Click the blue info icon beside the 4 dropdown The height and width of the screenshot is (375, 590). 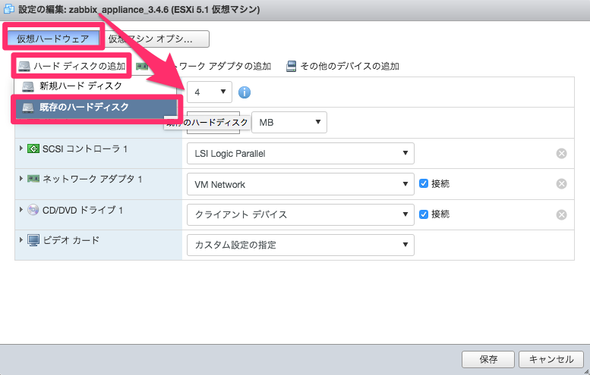pos(245,92)
